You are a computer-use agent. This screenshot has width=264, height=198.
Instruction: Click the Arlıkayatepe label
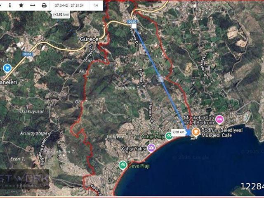34,133
